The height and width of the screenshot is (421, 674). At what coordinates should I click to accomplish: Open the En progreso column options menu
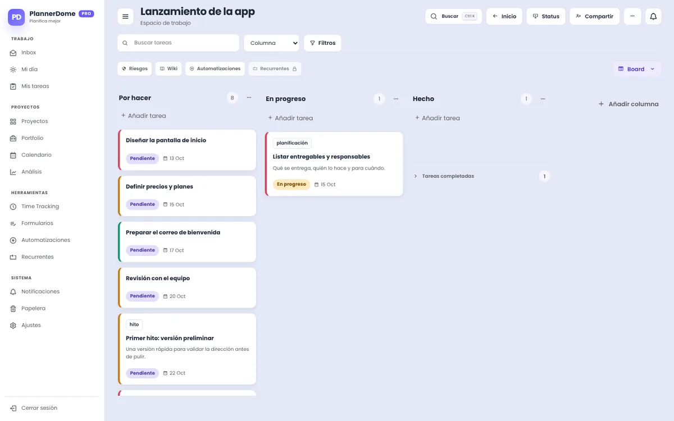pos(396,99)
